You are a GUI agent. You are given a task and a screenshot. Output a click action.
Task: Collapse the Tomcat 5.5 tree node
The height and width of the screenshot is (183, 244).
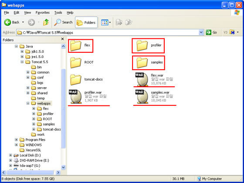(22, 62)
